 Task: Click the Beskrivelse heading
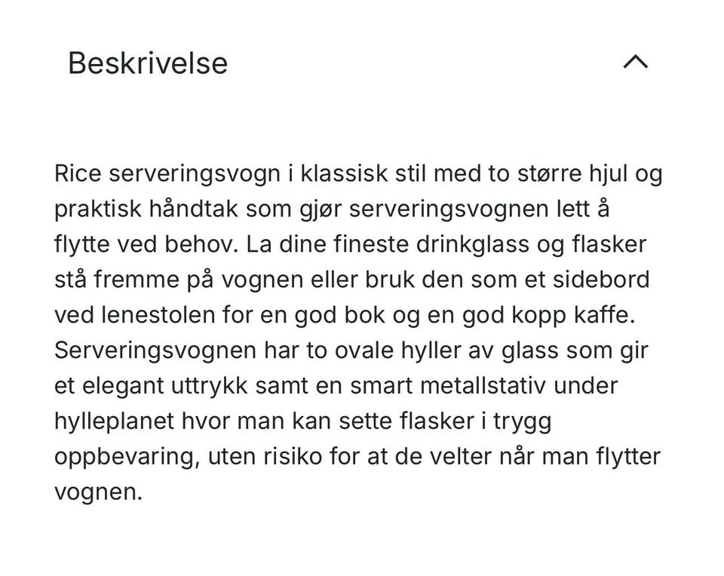click(148, 63)
